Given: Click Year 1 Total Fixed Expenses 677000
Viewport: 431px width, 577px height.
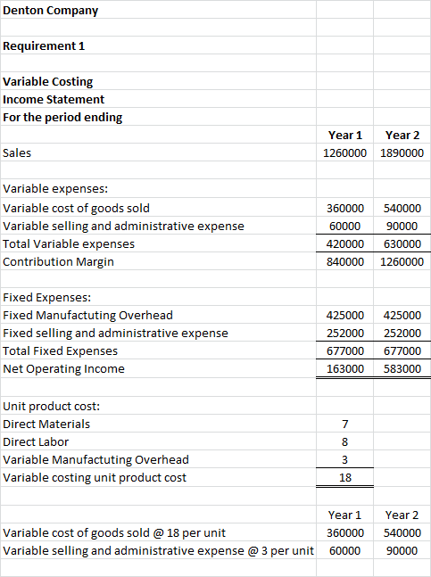Looking at the screenshot, I should pos(344,350).
